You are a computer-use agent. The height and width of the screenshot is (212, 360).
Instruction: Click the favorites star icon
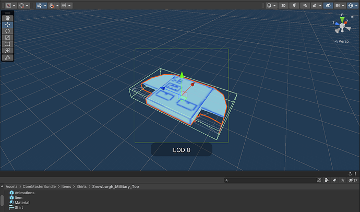click(x=343, y=180)
